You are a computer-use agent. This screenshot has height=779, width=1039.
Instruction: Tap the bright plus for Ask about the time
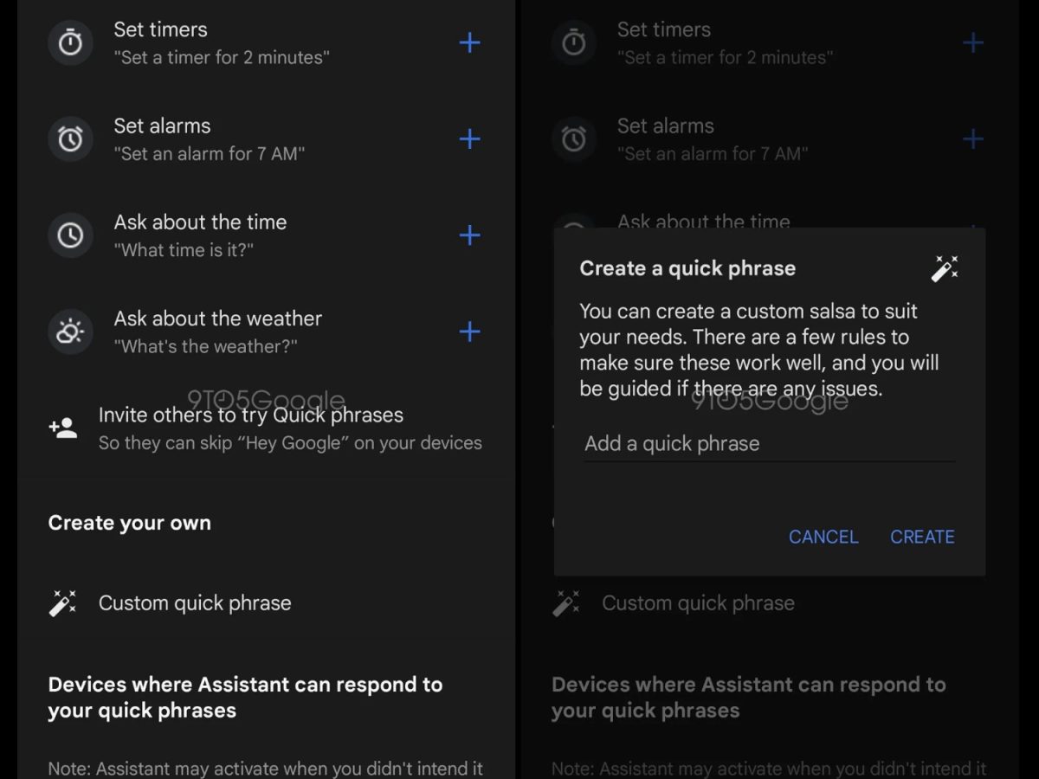point(469,235)
